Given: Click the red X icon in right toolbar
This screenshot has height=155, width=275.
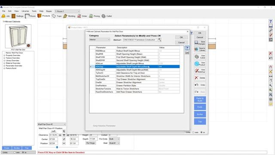Looking at the screenshot, I should (x=271, y=53).
